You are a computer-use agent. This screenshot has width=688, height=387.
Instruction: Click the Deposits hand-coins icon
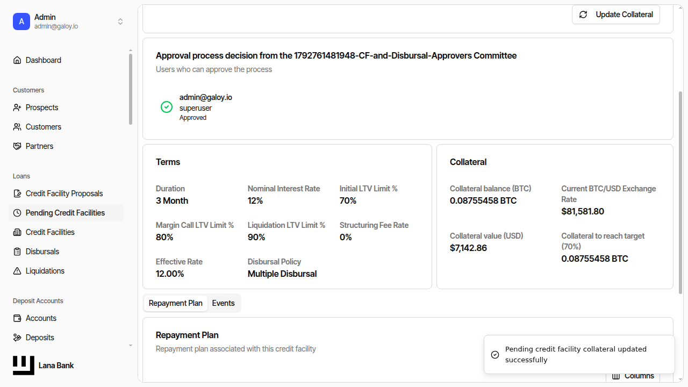click(x=17, y=338)
